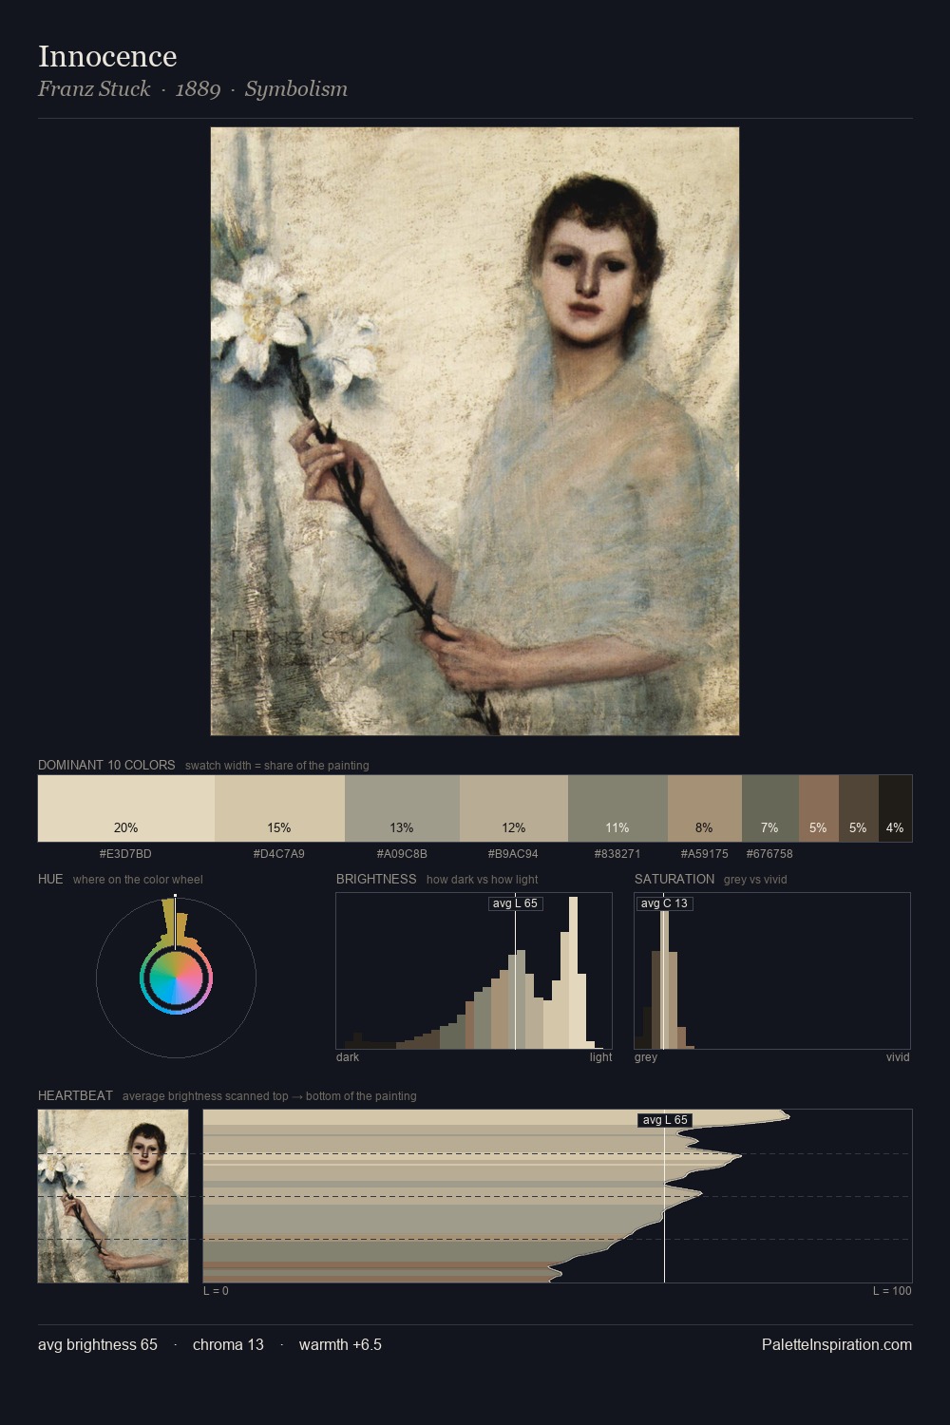
Task: Click the 'L = 0' axis label
Action: pyautogui.click(x=216, y=1291)
